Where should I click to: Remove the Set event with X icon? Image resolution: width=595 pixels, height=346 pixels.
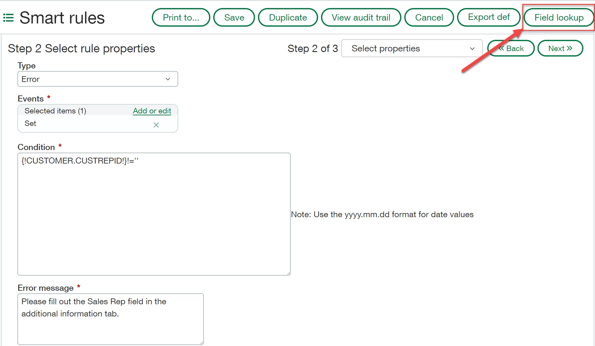pos(156,125)
